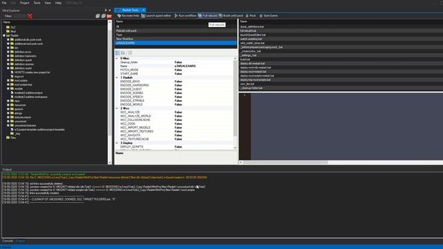Pin the Mod Explorer panel
This screenshot has width=443, height=249.
pos(106,10)
